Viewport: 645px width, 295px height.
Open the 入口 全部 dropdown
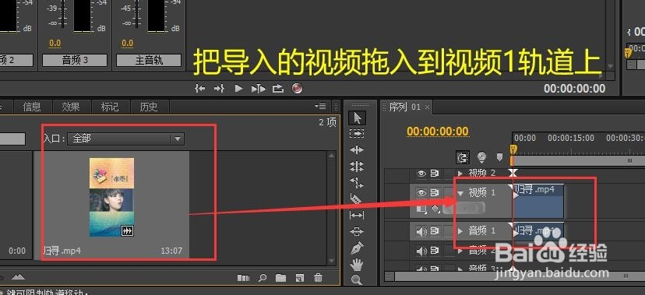(x=125, y=139)
